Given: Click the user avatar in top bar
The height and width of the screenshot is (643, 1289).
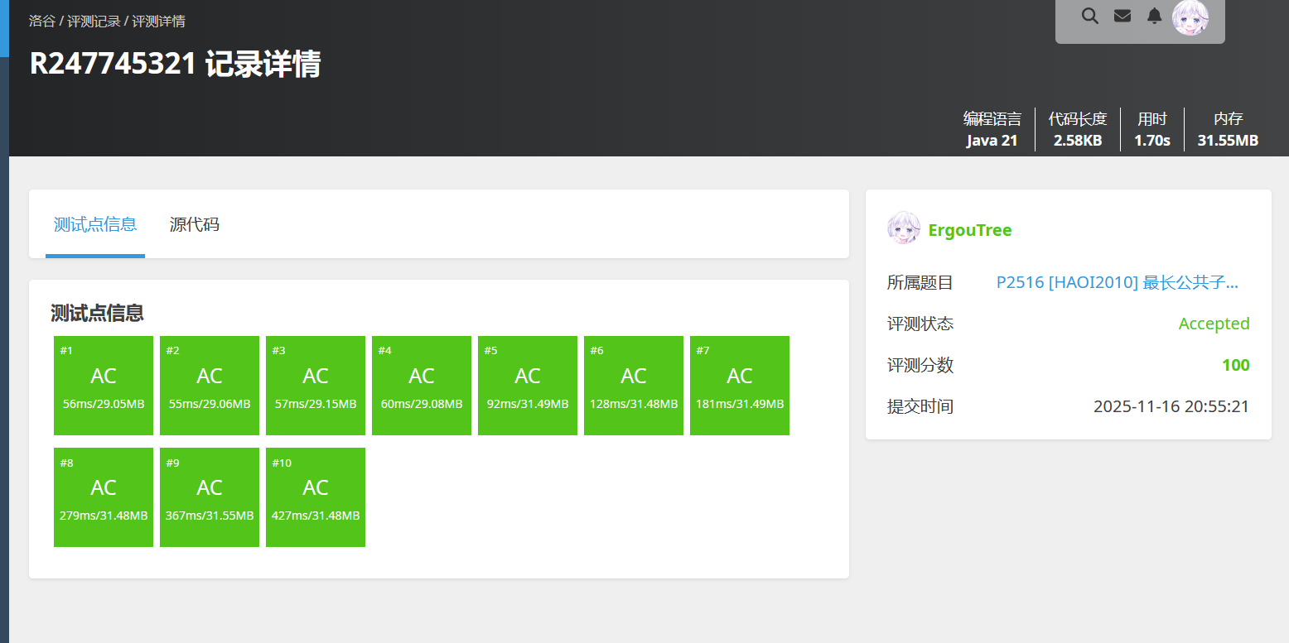Looking at the screenshot, I should tap(1190, 17).
